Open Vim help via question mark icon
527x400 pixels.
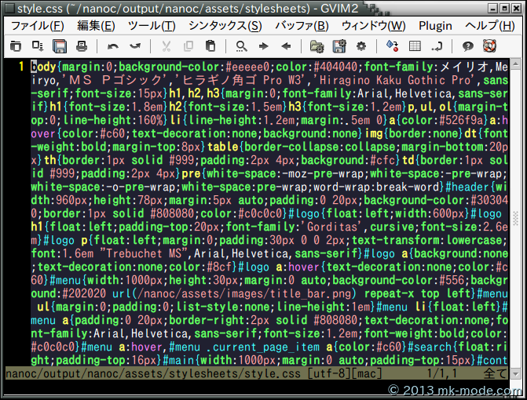point(467,46)
